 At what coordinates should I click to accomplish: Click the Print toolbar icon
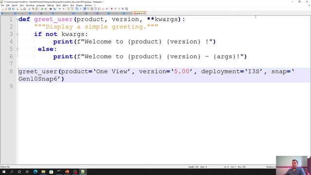(24, 9)
